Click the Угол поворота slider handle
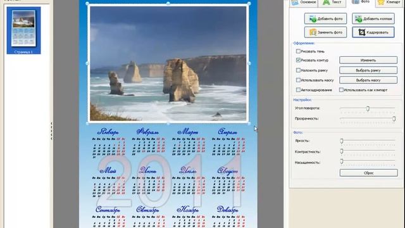This screenshot has width=405, height=228. coord(368,108)
